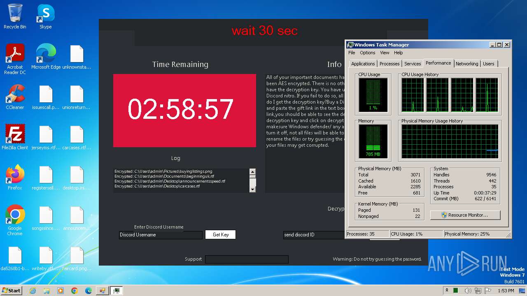Image resolution: width=527 pixels, height=296 pixels.
Task: Select log entry for beginninguk.rtf
Action: point(164,176)
